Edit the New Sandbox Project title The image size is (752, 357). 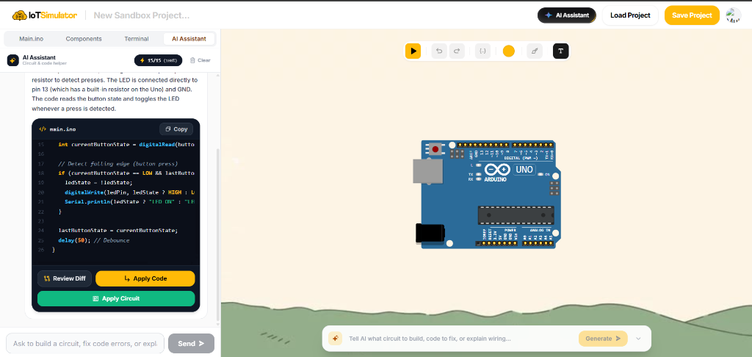[142, 15]
